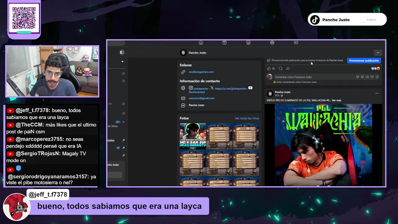Screen dimensions: 398x224
Task: Open page options three-dot button
Action: [378, 53]
